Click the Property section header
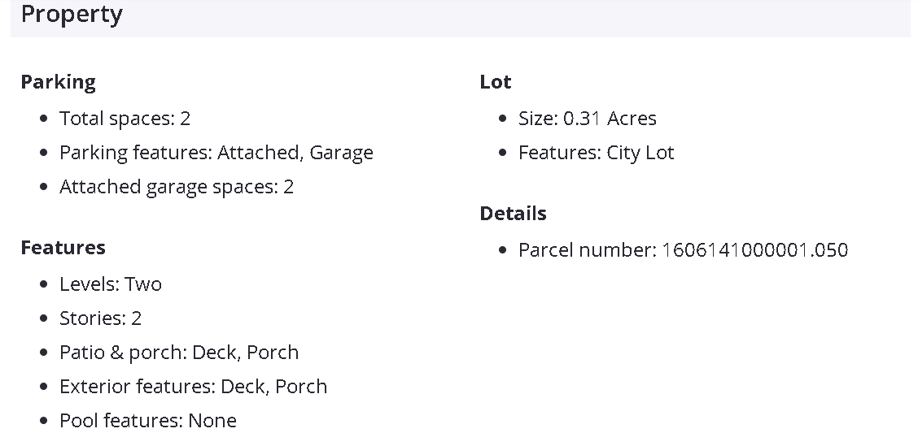Viewport: 918px width, 446px height. tap(72, 15)
